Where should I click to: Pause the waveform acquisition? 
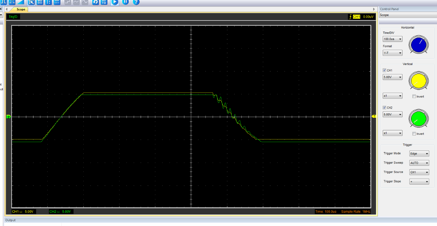coord(125,2)
